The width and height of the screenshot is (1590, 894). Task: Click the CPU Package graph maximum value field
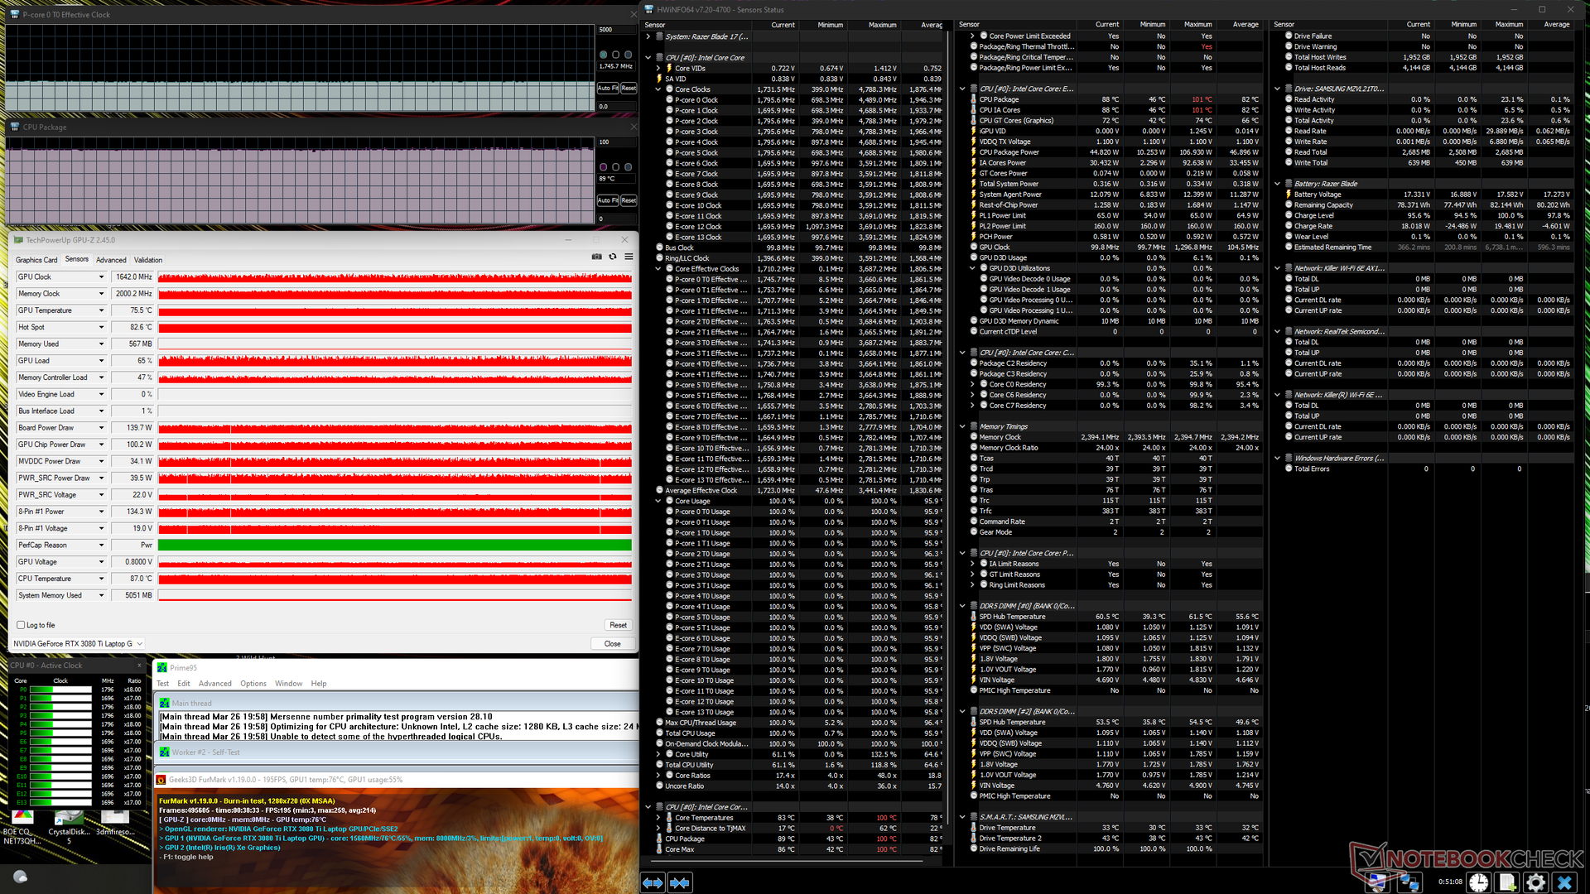pyautogui.click(x=617, y=142)
